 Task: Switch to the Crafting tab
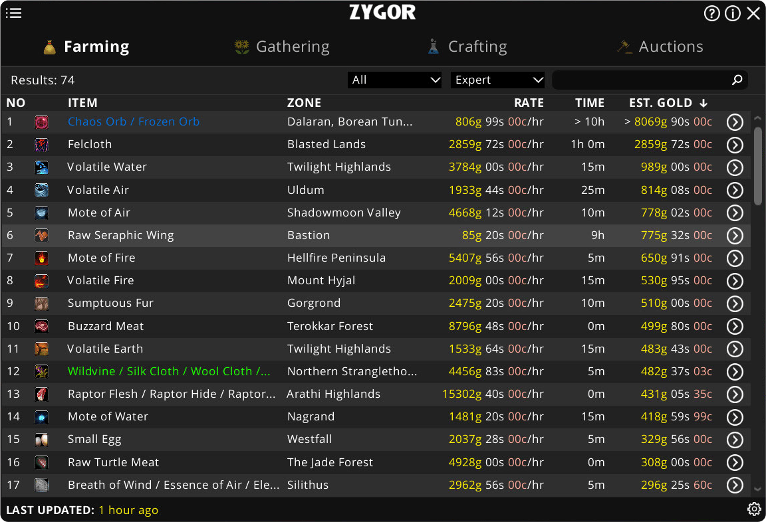point(467,46)
